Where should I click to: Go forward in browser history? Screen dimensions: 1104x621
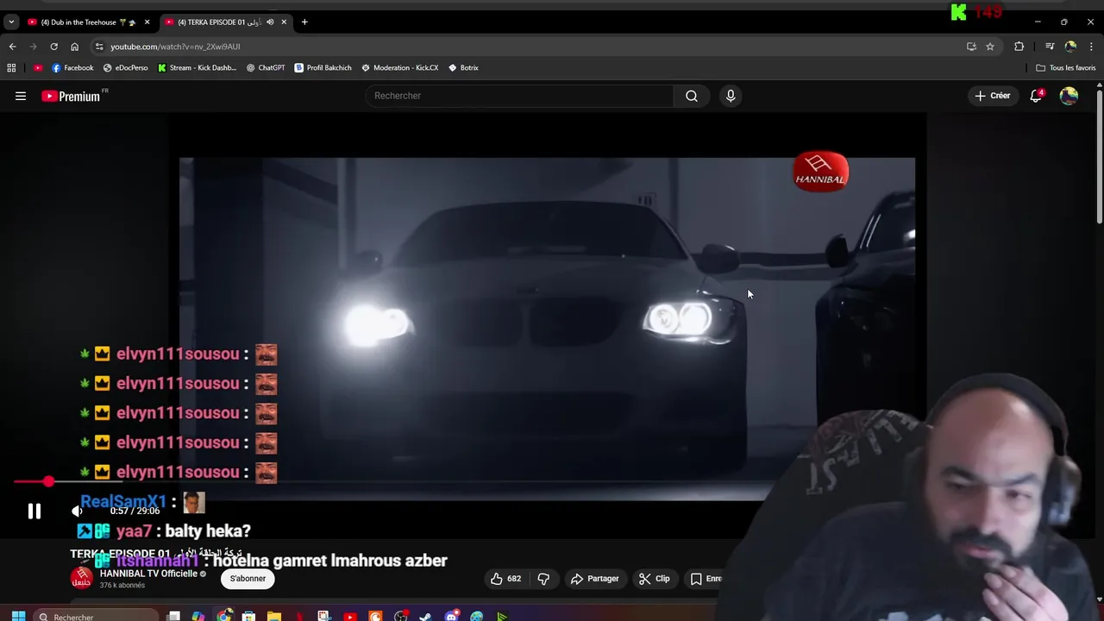click(33, 47)
